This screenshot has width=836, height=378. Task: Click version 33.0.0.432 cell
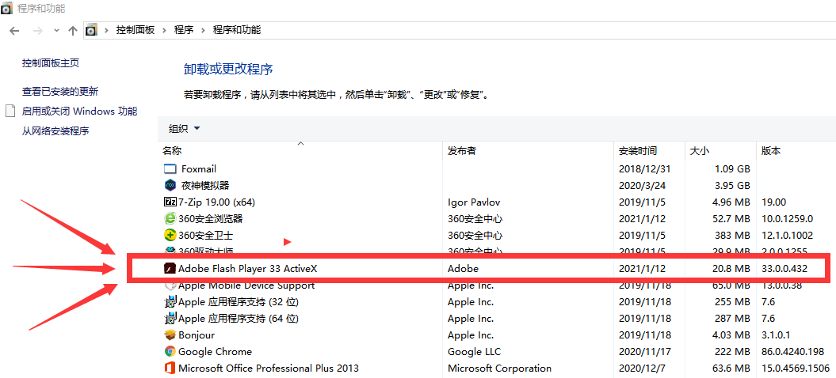click(x=784, y=269)
